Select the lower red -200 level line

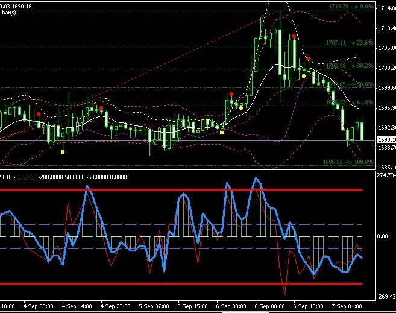(x=181, y=283)
